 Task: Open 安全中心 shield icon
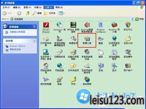tap(128, 25)
